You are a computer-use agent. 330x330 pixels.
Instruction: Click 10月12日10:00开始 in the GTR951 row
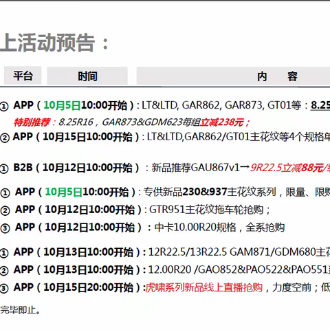pos(89,210)
